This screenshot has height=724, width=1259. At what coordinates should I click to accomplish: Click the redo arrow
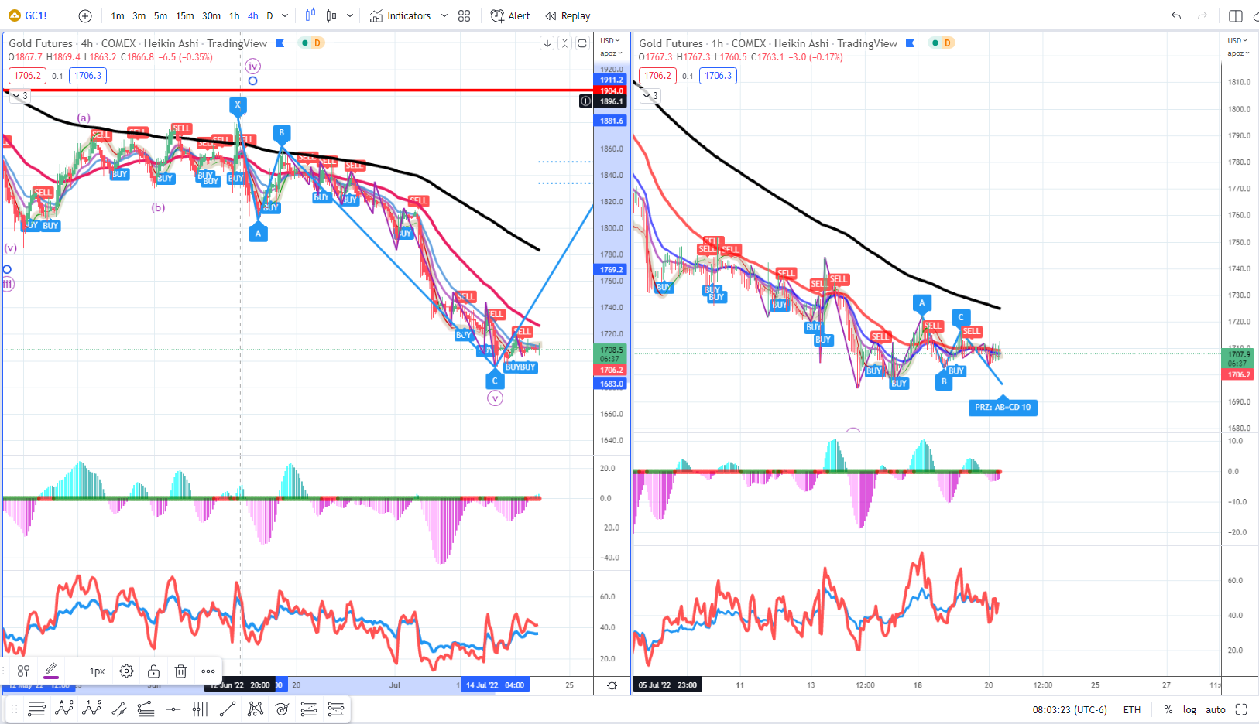pos(1202,15)
